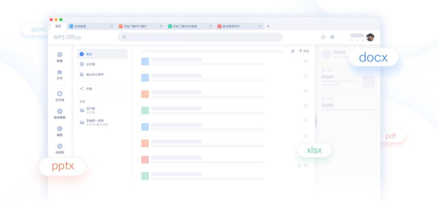The height and width of the screenshot is (203, 437).
Task: Select the 脑图 mind map icon
Action: coord(59,129)
